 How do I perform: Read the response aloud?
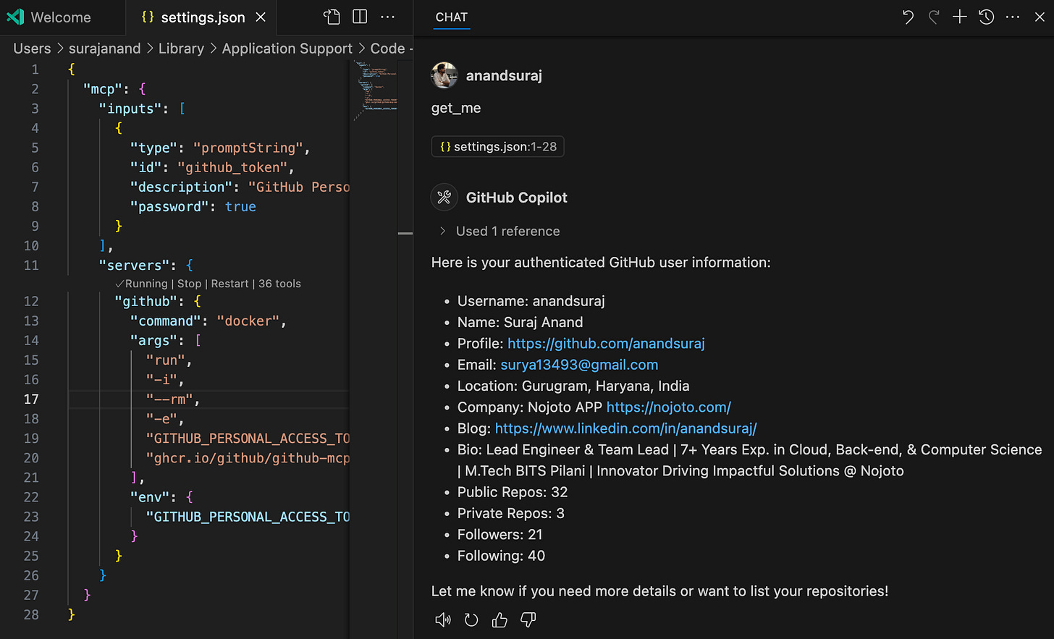pos(442,619)
